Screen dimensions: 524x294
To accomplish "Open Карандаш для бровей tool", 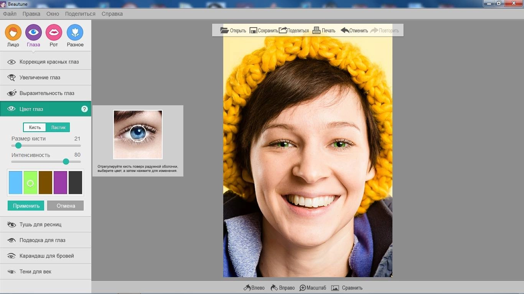I will click(46, 256).
